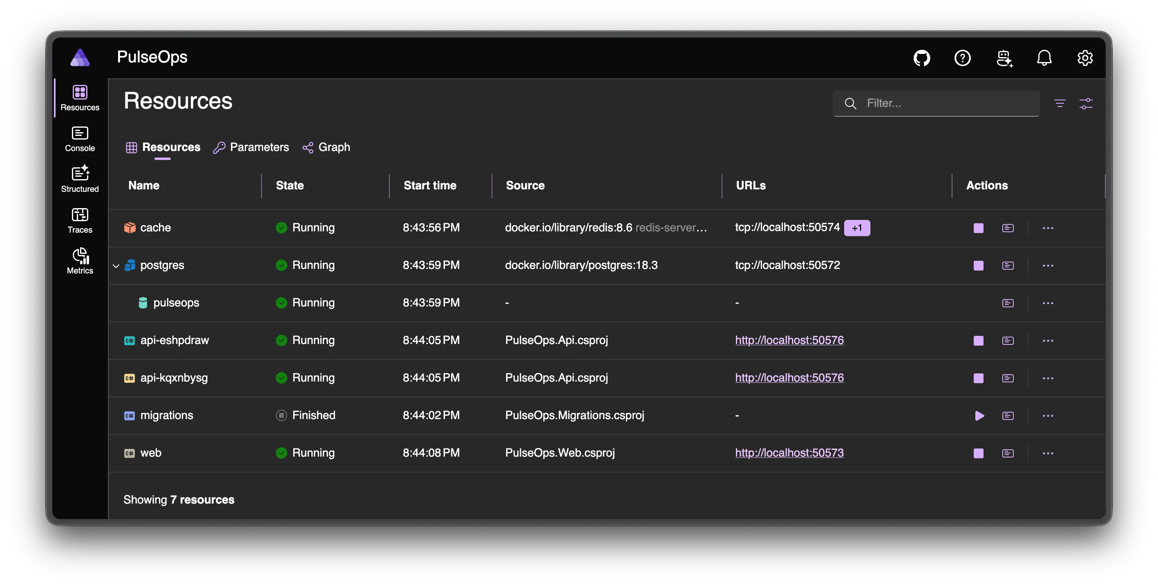The width and height of the screenshot is (1158, 586).
Task: Open web link http://localhost:50573
Action: pos(789,453)
